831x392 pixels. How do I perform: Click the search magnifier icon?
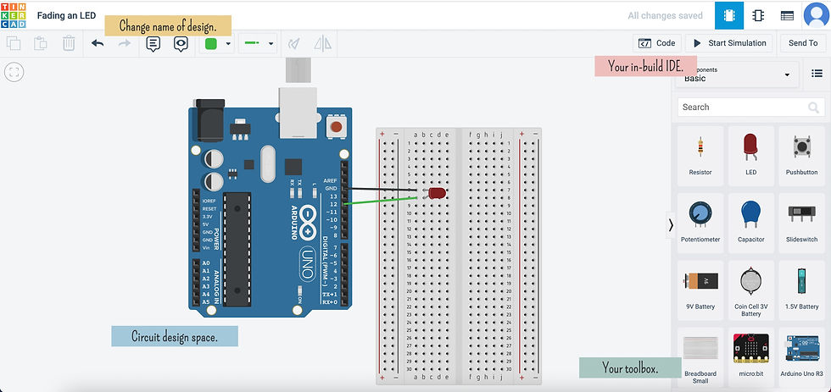[x=813, y=108]
